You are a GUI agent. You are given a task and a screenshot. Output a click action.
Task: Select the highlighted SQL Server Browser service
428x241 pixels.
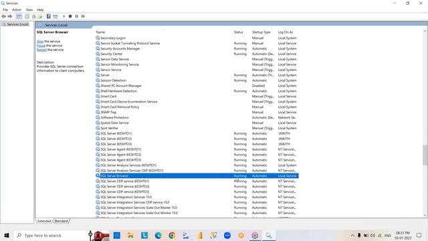[197, 175]
